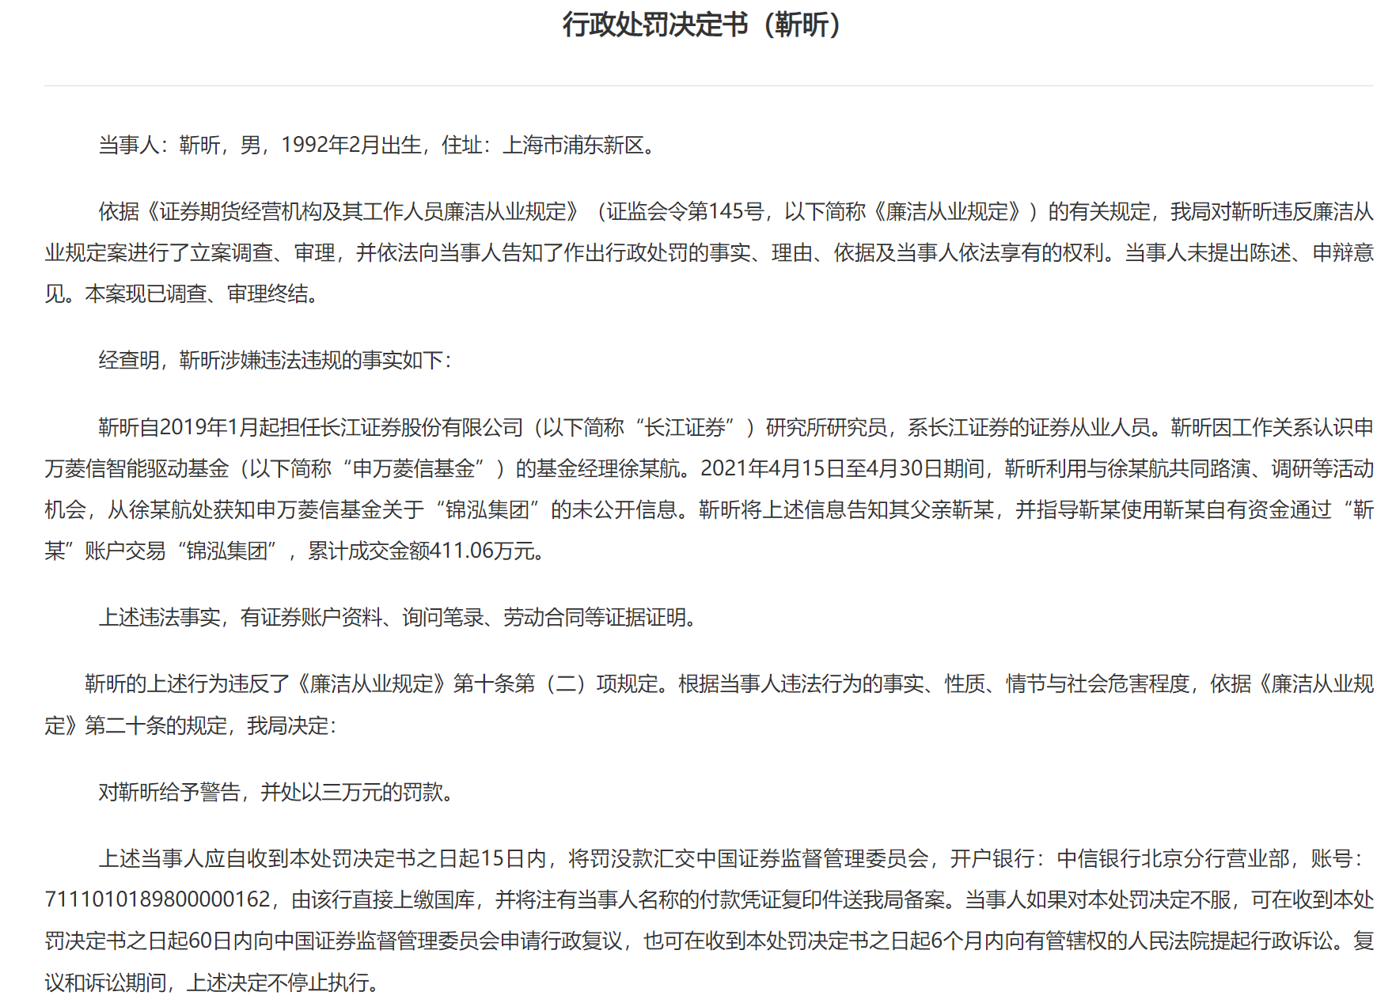Screen dimensions: 1392x1007
Task: Select the words 行政诉讼
Action: click(1293, 941)
